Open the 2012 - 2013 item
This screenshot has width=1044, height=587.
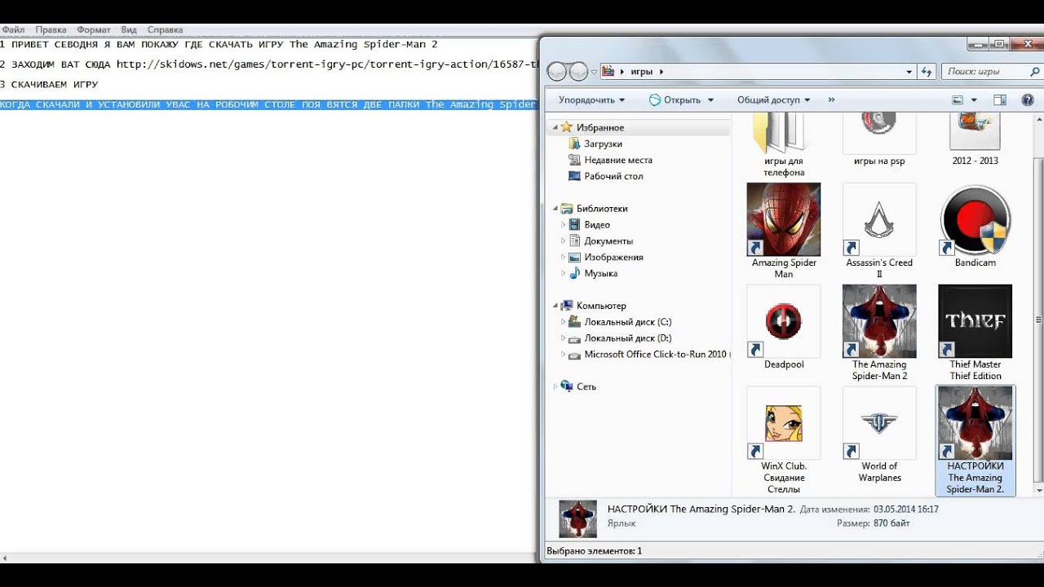tap(975, 140)
